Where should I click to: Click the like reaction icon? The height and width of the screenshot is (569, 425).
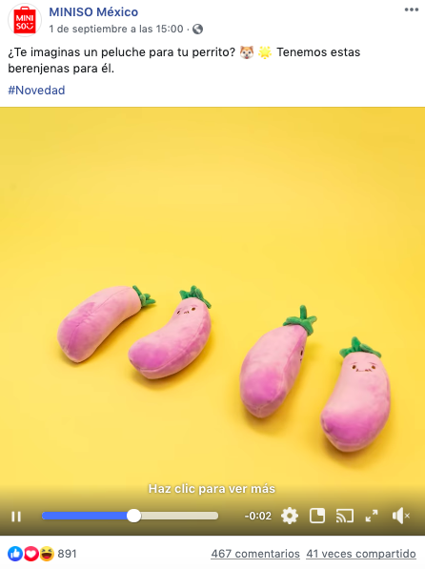point(15,554)
